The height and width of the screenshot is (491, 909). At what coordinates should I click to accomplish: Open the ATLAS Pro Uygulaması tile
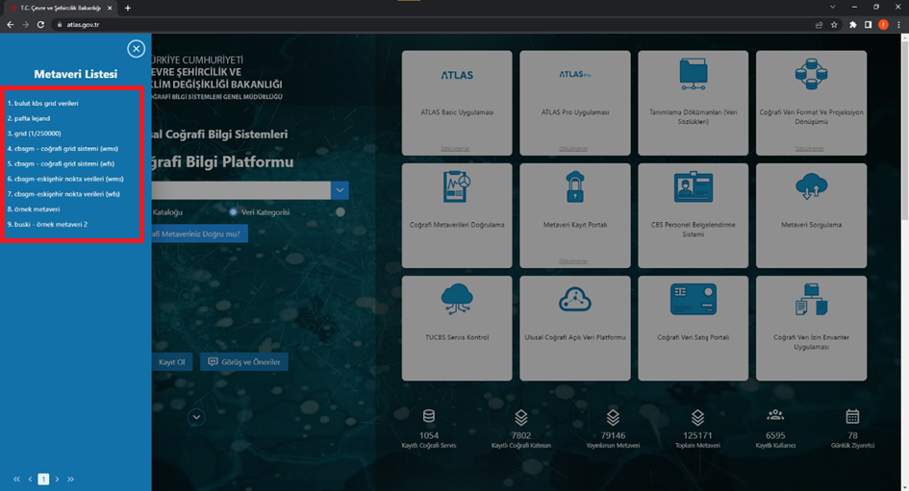(x=575, y=103)
